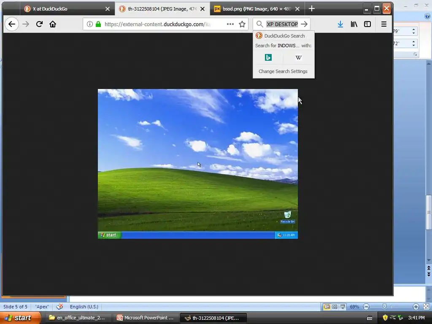Increase the upper size spinner in PowerPoint
The height and width of the screenshot is (324, 432).
coord(413,29)
